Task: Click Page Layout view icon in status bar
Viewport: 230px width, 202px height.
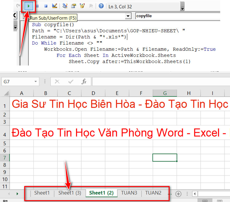Action: click(220, 200)
